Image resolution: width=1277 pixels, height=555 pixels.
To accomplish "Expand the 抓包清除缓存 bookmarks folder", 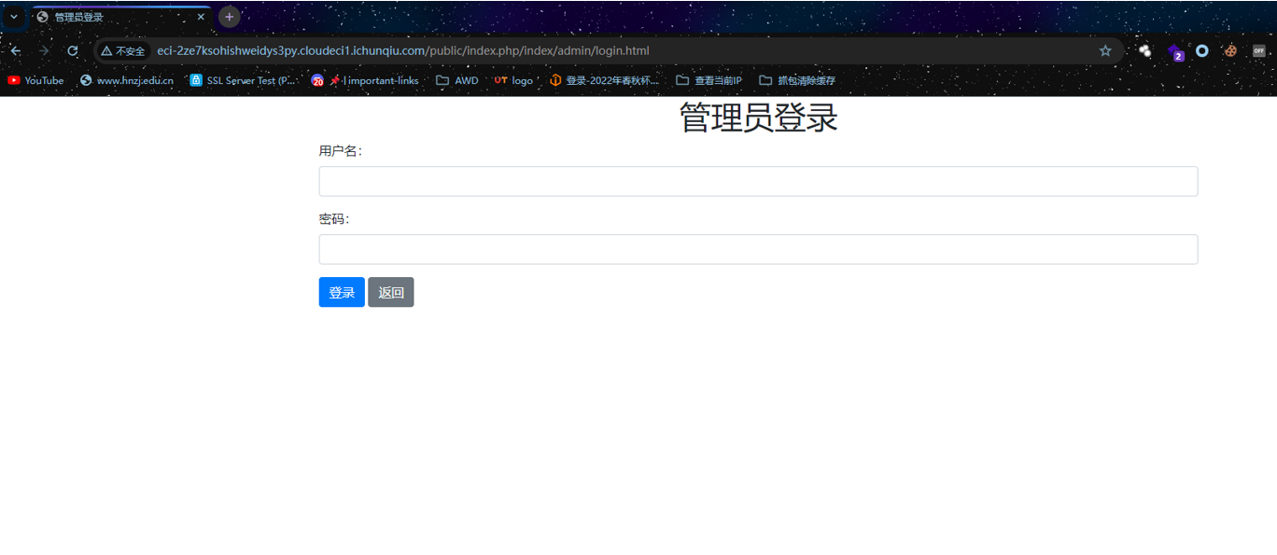I will 797,80.
